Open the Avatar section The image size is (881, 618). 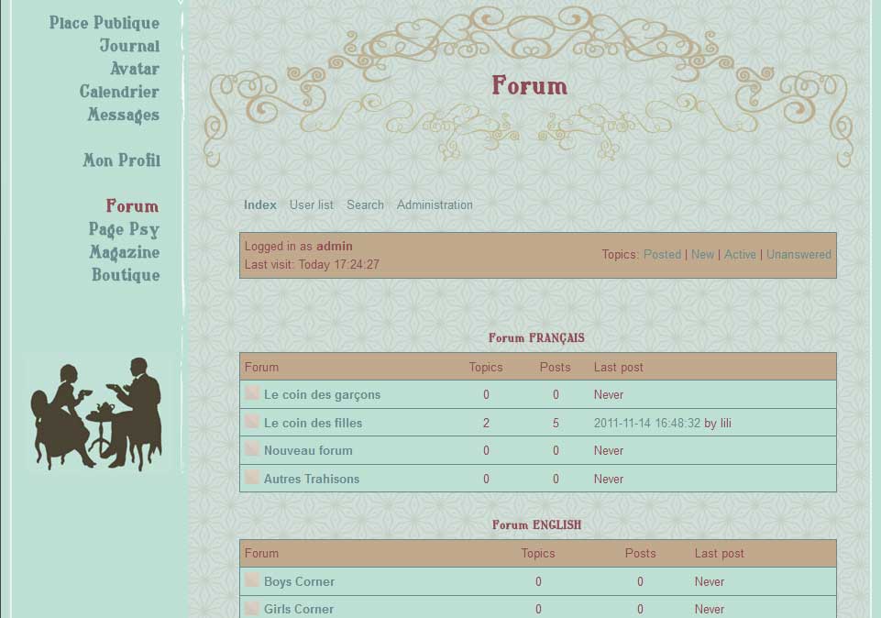point(135,69)
